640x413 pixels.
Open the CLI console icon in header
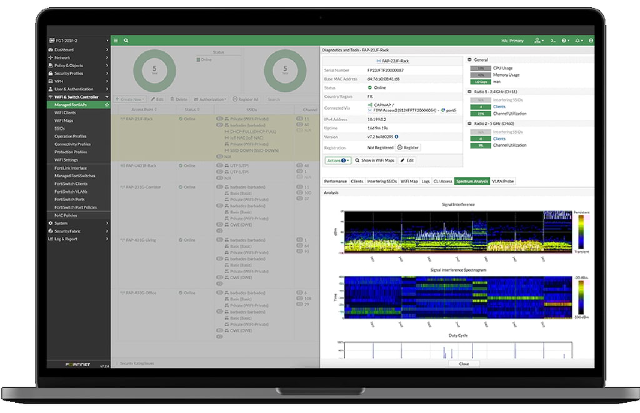pyautogui.click(x=553, y=41)
